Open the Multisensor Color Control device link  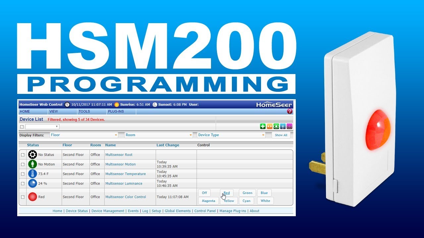[126, 197]
